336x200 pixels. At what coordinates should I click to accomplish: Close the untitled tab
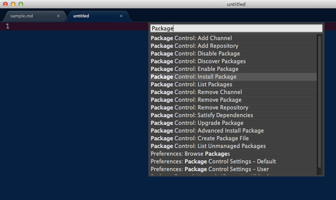tap(121, 16)
